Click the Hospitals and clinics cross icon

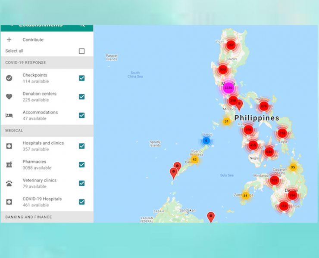coord(9,146)
